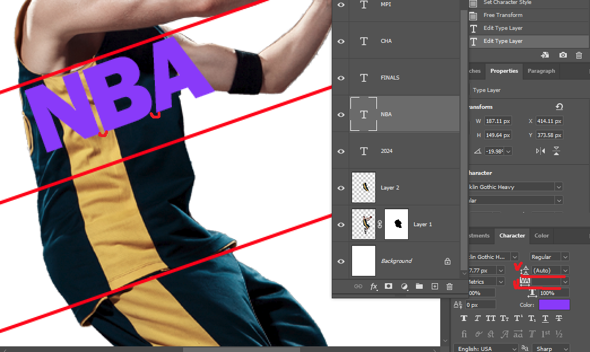Screen dimensions: 590x352
Task: Enable OpenType ordinals (1st) option
Action: [545, 334]
